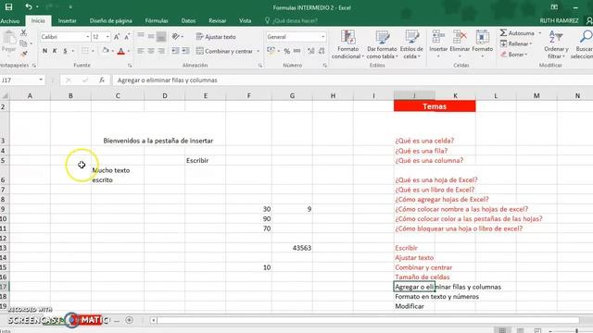Open link ¿Cómo agregar hojas de Excel?
Viewport: 593px width, 333px height.
pyautogui.click(x=442, y=199)
